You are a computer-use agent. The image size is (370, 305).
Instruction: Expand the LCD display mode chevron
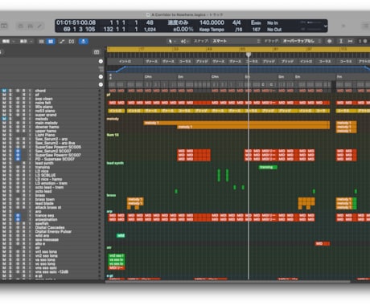click(325, 26)
